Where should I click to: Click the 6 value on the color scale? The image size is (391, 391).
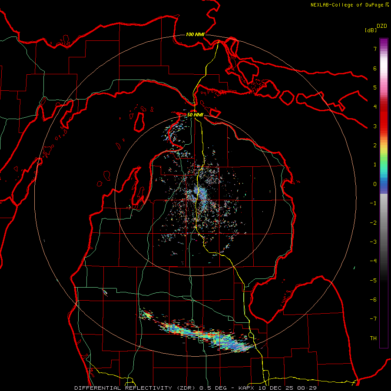tap(375, 68)
